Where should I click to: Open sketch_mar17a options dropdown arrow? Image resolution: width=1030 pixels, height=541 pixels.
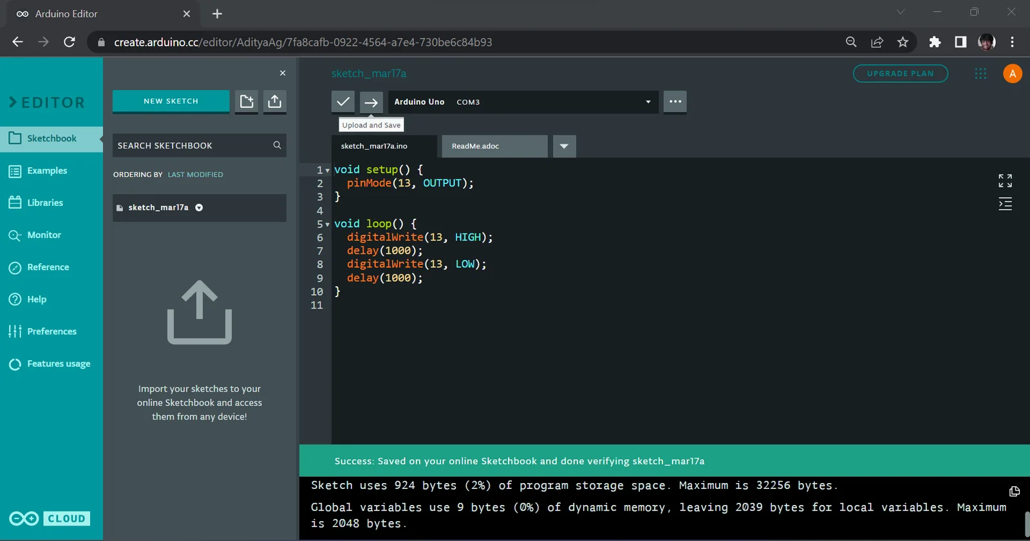(199, 207)
